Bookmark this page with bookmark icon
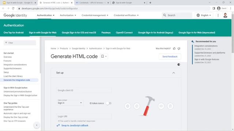Screen dimensions: 234x131 (x=102, y=56)
